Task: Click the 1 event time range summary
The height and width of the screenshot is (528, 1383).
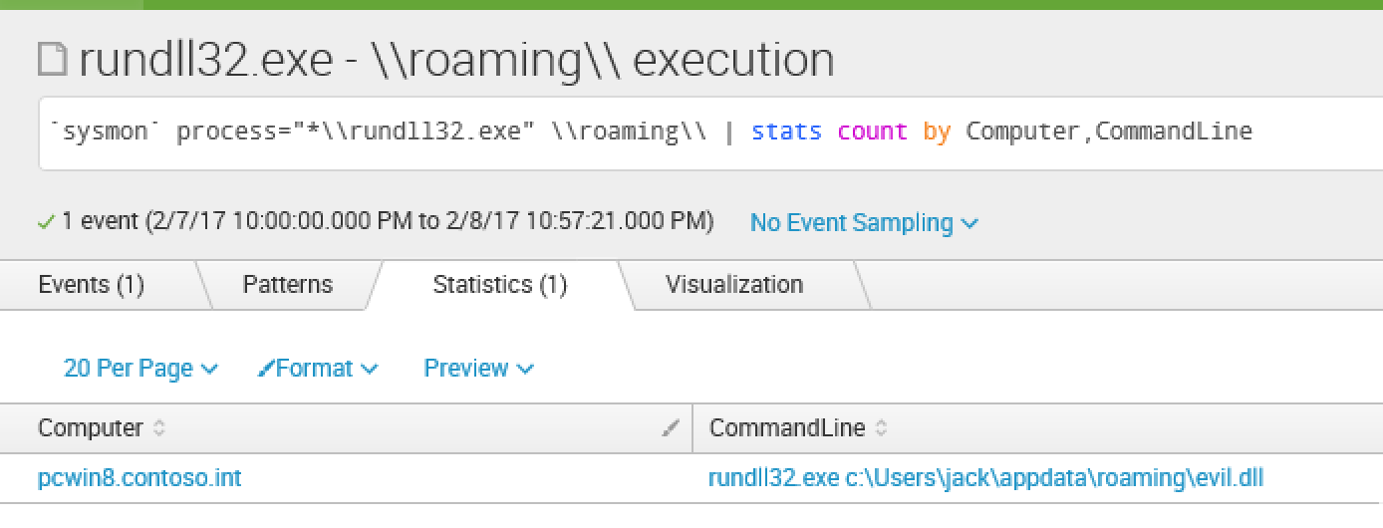Action: pos(388,222)
